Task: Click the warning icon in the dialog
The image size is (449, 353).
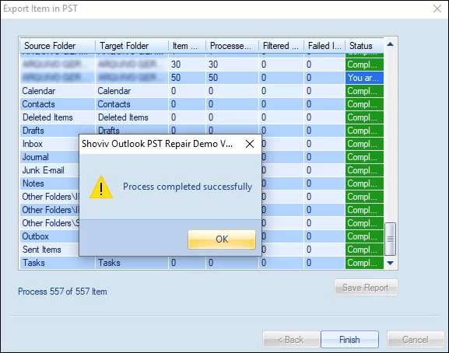Action: (101, 187)
